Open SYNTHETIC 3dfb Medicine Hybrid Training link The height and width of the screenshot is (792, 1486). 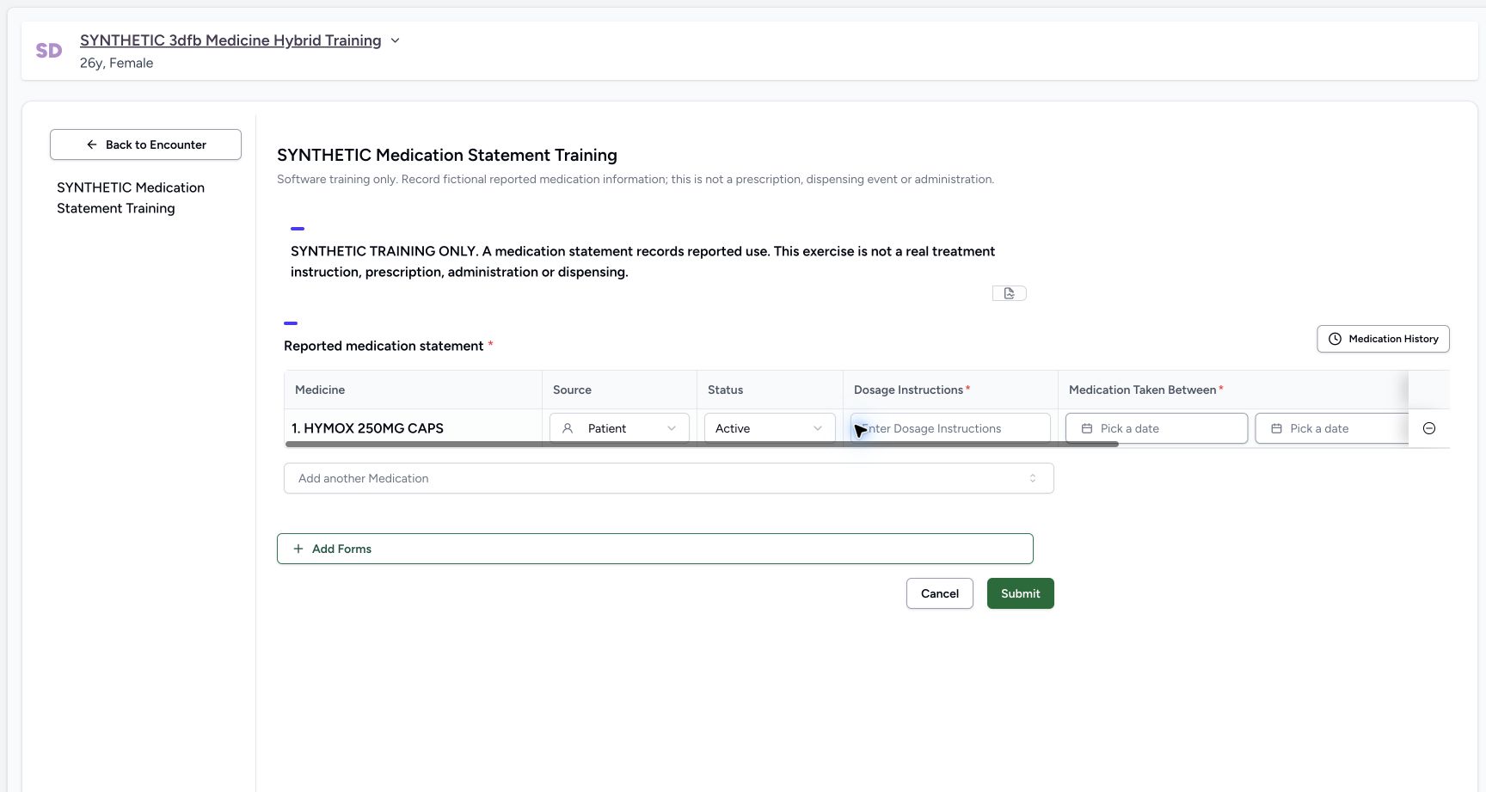pyautogui.click(x=230, y=40)
